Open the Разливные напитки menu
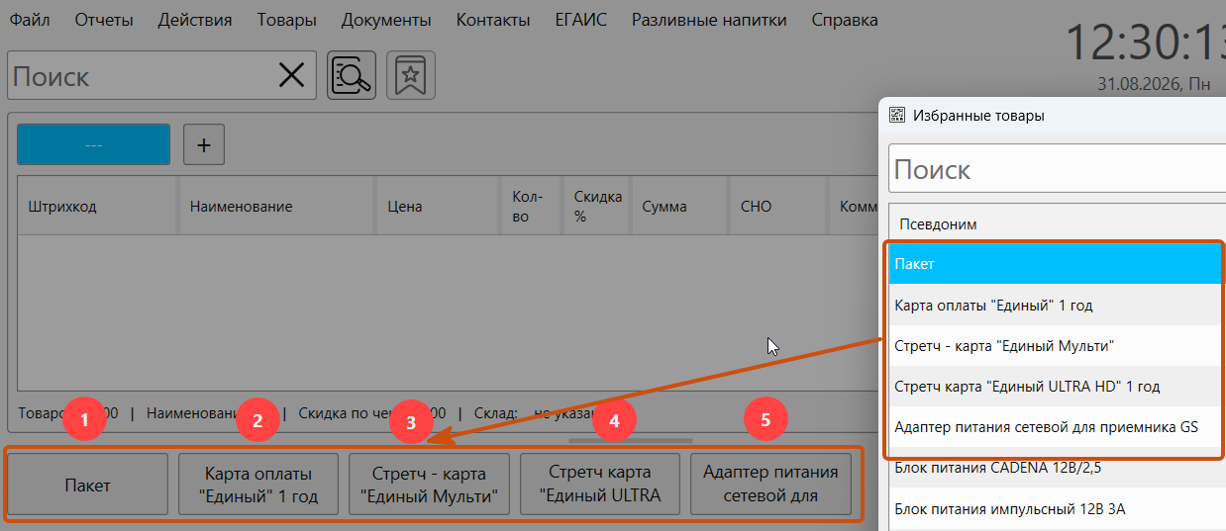 [709, 20]
